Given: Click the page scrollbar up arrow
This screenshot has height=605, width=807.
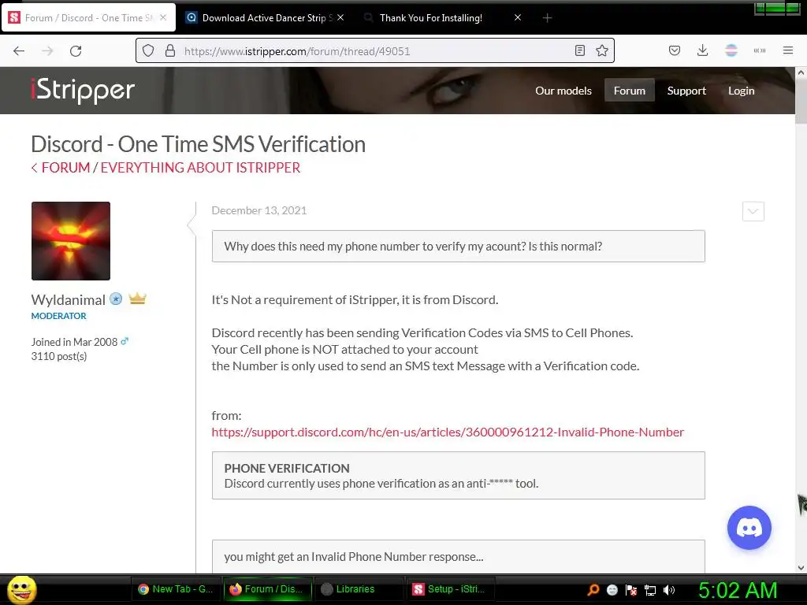Looking at the screenshot, I should 801,72.
